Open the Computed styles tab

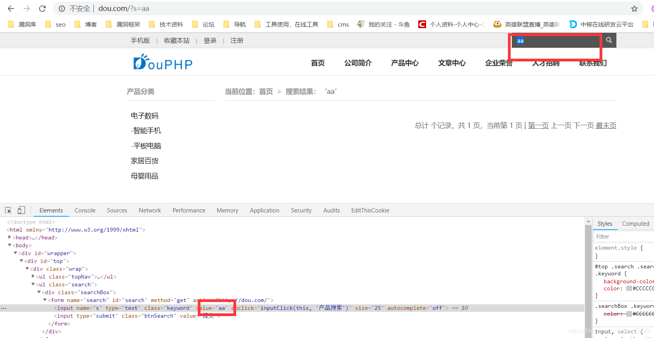tap(636, 224)
